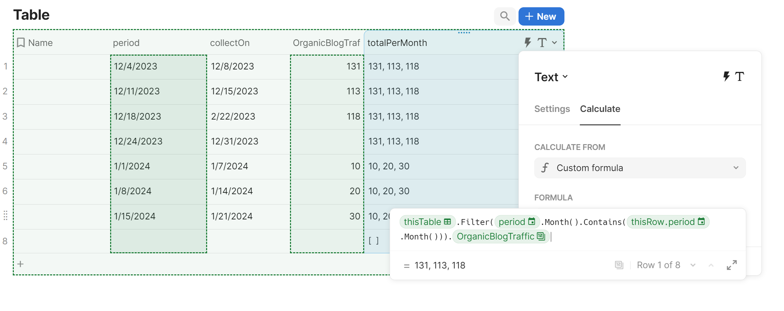Open the totalPerMonth column chevron menu

[554, 43]
